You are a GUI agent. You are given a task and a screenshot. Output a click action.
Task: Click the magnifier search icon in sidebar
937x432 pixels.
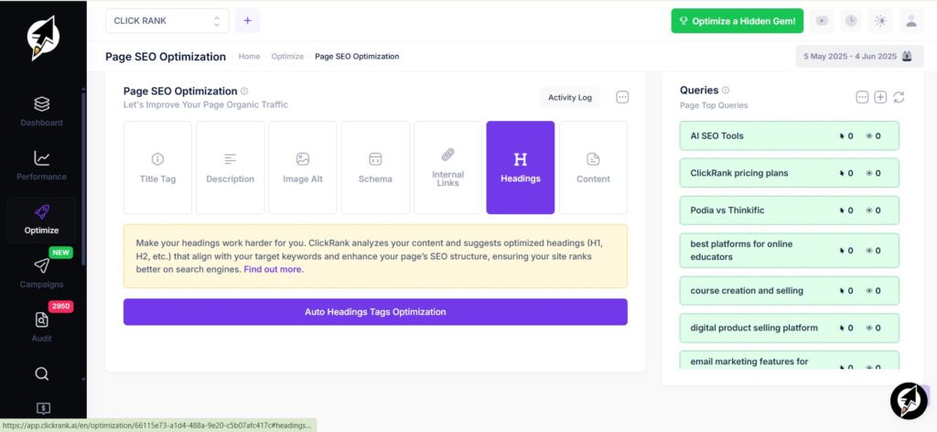[42, 373]
